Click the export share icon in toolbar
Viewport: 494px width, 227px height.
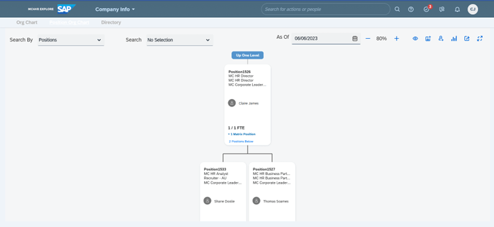click(x=467, y=38)
